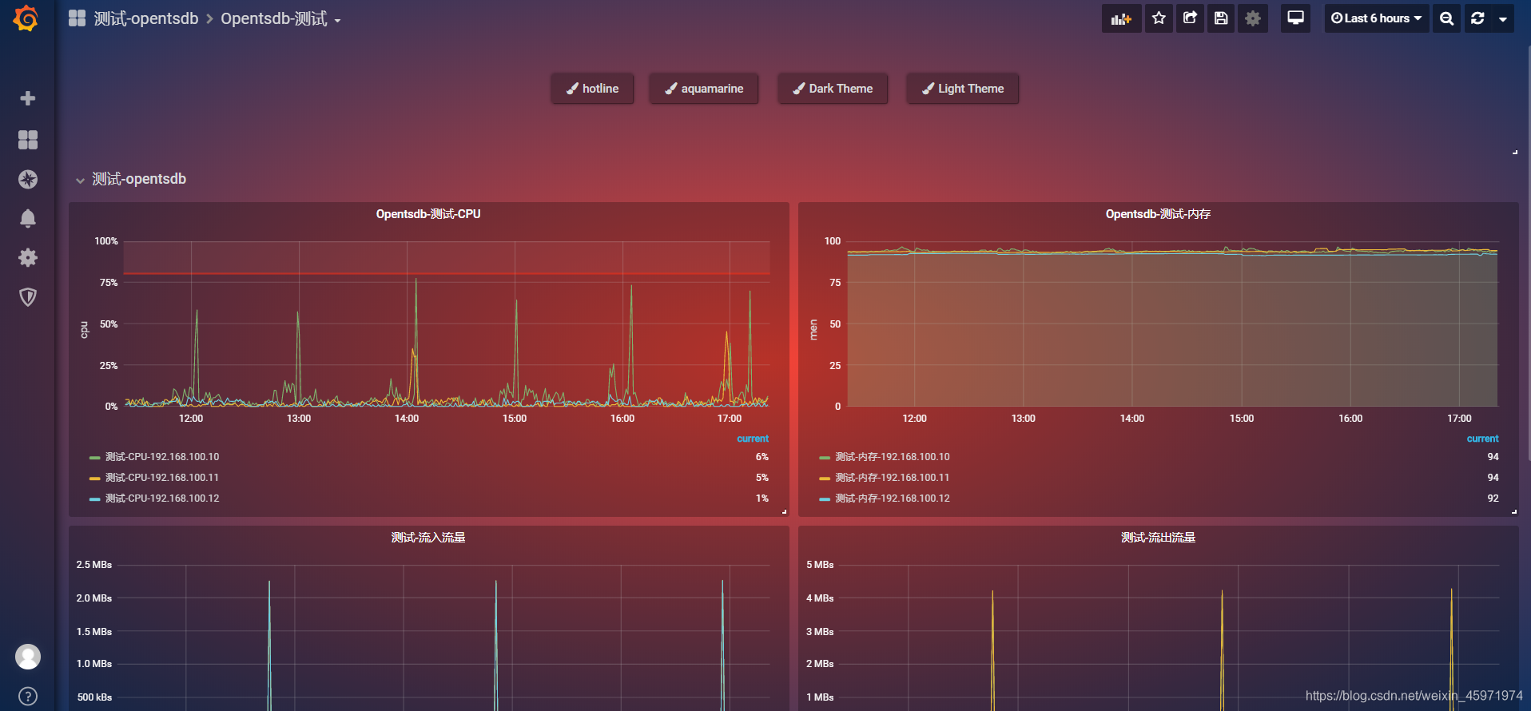Image resolution: width=1531 pixels, height=711 pixels.
Task: Open refresh interval dropdown caret
Action: click(x=1503, y=18)
